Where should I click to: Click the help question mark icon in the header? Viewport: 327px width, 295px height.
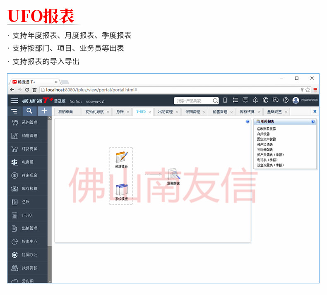tap(286, 100)
